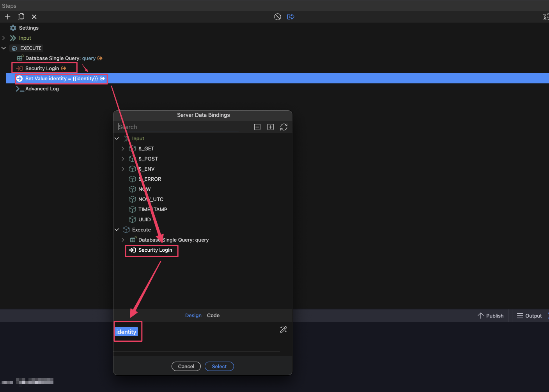The height and width of the screenshot is (392, 549).
Task: Click the export icon at the top right
Action: pyautogui.click(x=545, y=17)
